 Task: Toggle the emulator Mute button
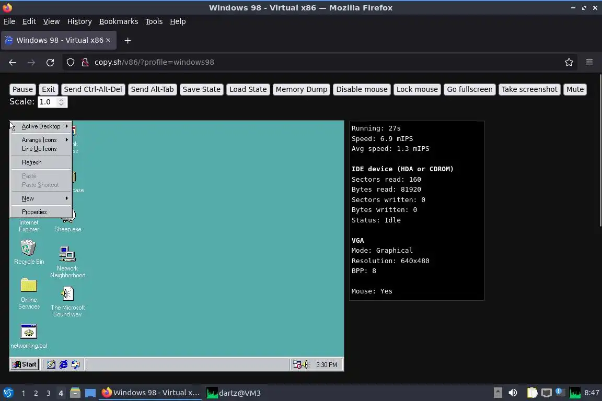[x=575, y=89]
